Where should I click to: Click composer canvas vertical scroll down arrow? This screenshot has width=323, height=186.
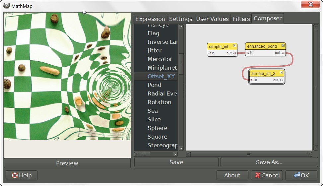tap(316, 148)
